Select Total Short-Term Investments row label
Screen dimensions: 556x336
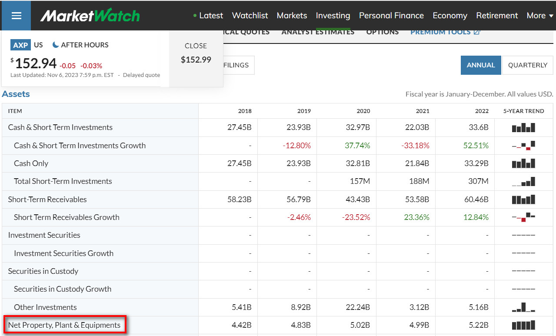[63, 181]
